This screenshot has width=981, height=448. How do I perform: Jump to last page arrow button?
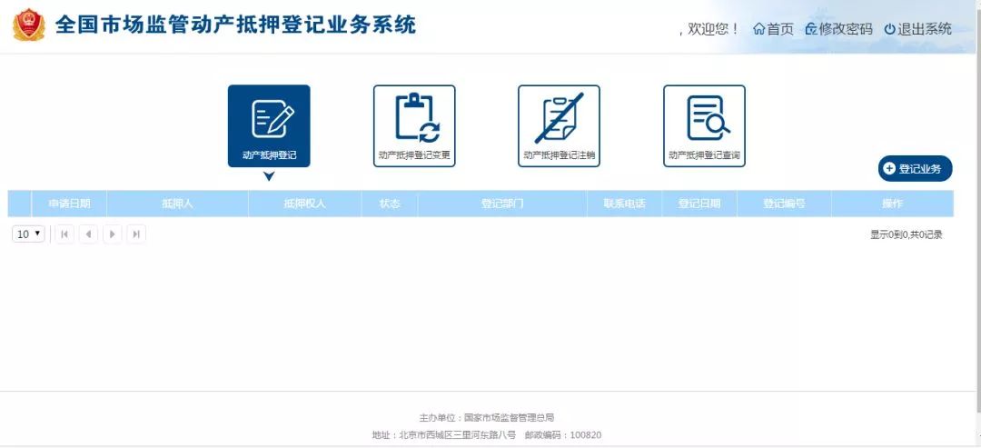pos(135,234)
